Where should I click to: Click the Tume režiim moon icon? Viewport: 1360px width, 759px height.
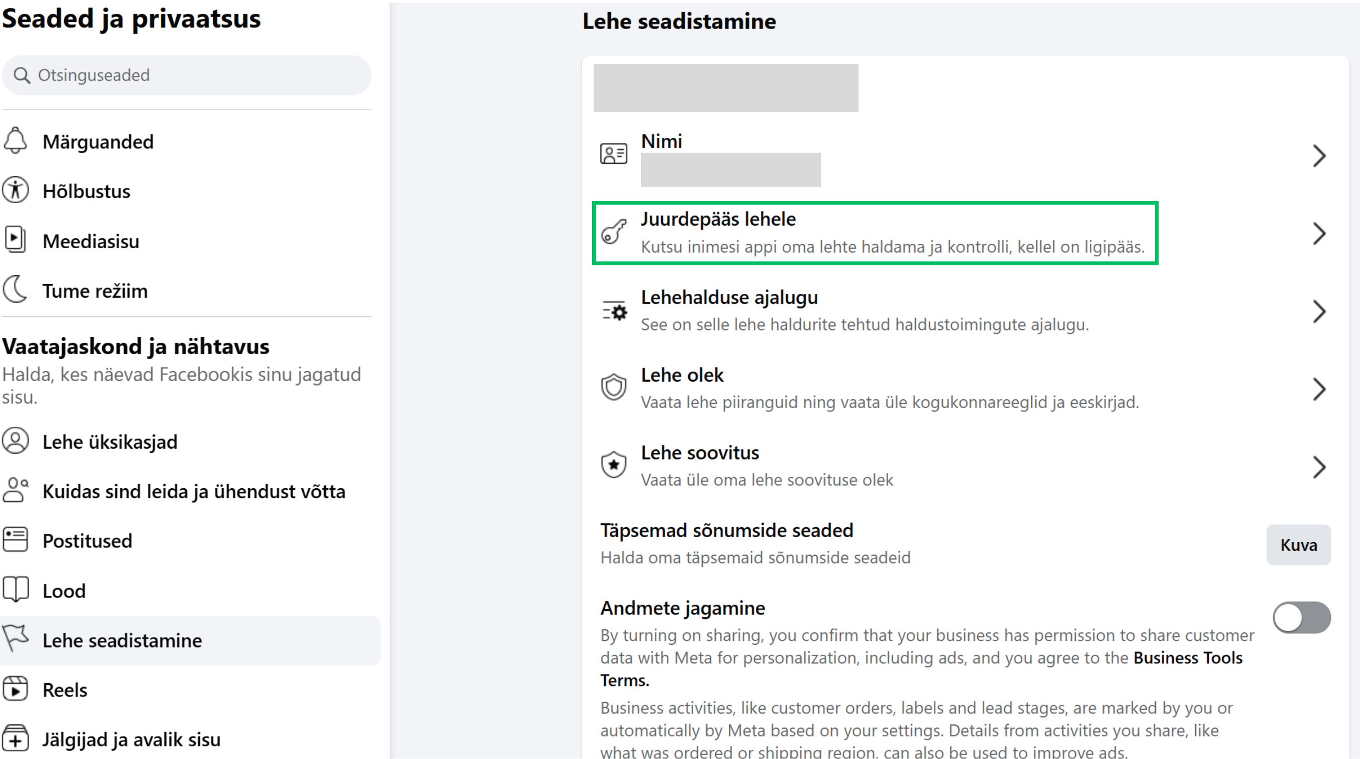click(x=15, y=290)
